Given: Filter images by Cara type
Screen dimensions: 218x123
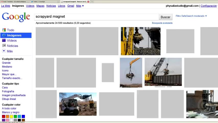Looking at the screenshot, I should point(5,88).
